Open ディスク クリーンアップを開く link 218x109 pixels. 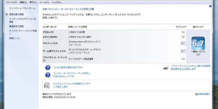tap(23, 32)
